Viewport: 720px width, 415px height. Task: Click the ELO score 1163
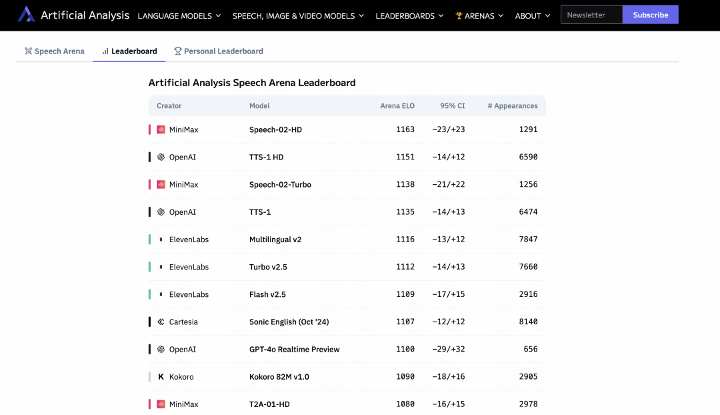(x=405, y=129)
